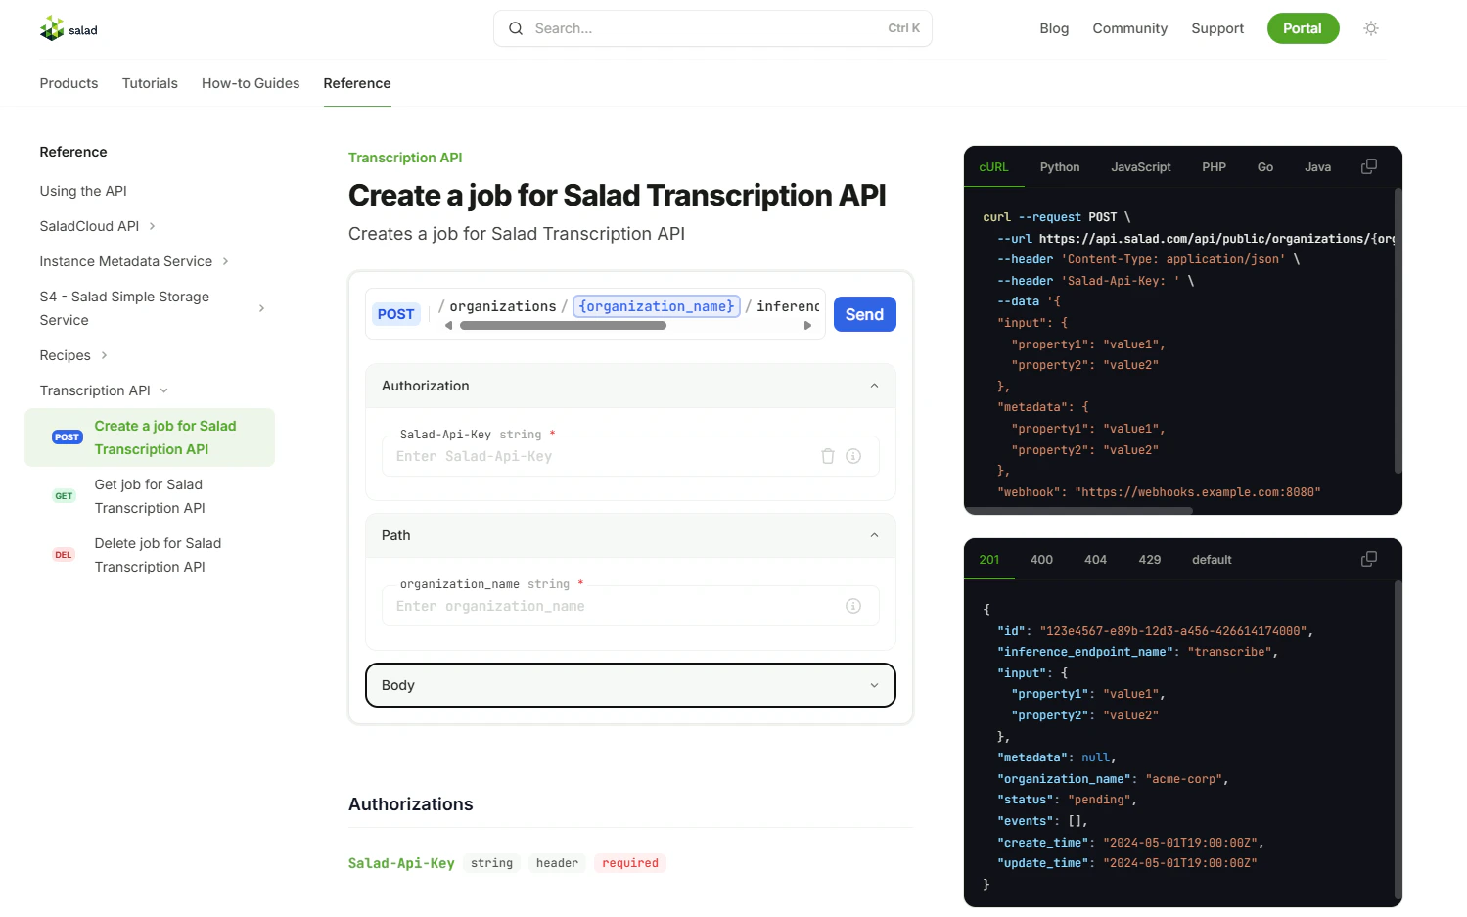Expand the Body panel

pyautogui.click(x=630, y=685)
